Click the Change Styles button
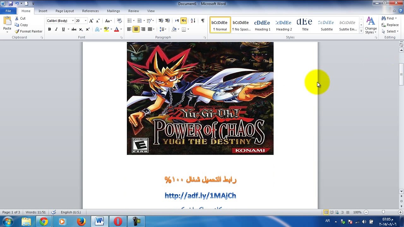The width and height of the screenshot is (404, 227). [x=371, y=25]
